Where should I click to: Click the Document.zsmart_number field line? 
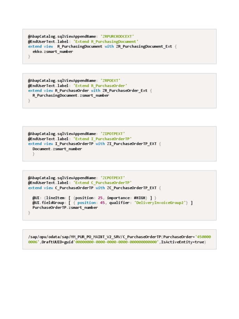(57, 149)
